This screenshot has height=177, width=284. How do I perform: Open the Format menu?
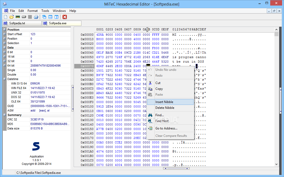coord(33,11)
